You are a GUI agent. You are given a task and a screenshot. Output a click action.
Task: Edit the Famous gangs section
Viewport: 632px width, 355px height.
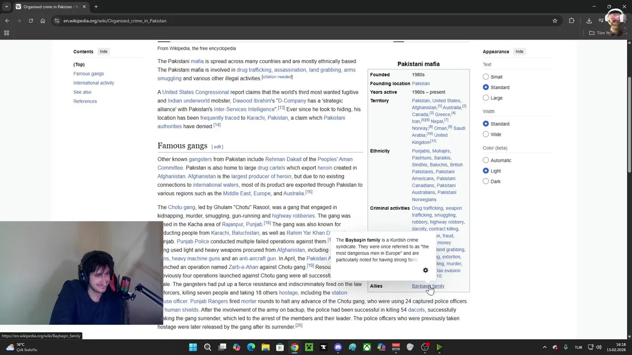tap(217, 146)
